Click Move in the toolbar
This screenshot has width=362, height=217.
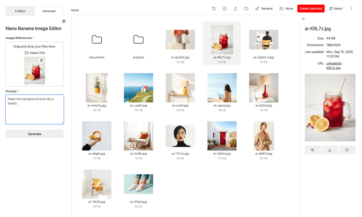point(286,8)
